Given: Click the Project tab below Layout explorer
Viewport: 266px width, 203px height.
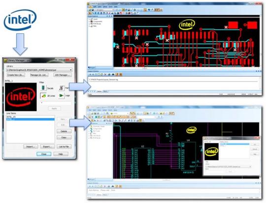Looking at the screenshot, I should coord(92,68).
